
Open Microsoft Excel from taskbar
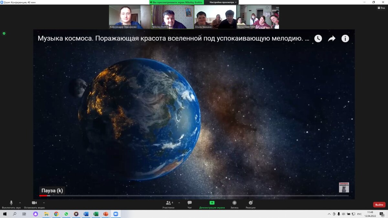click(96, 214)
